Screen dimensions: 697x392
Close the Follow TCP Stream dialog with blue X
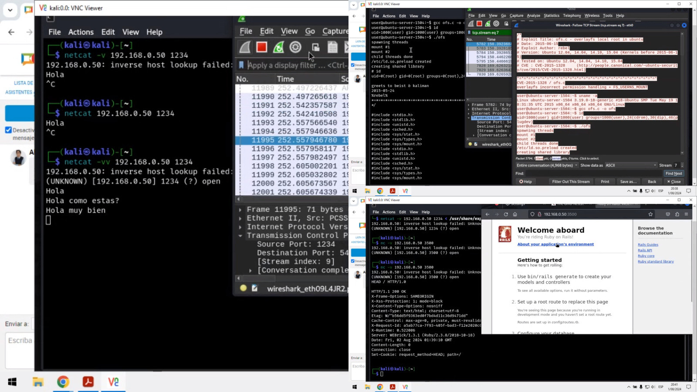pos(684,25)
